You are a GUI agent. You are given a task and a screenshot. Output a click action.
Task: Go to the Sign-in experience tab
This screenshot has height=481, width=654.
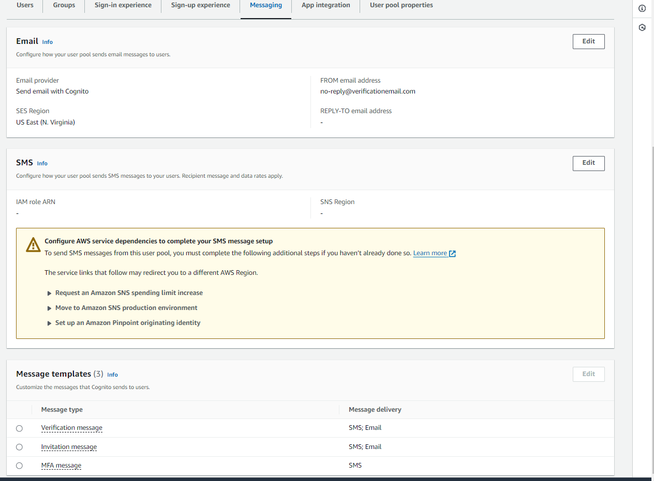coord(123,5)
